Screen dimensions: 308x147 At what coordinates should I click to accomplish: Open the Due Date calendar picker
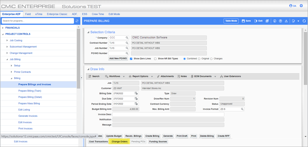[x=136, y=98]
